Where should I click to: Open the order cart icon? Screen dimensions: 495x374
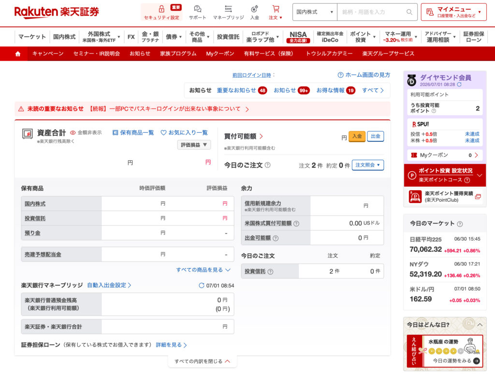coord(276,9)
